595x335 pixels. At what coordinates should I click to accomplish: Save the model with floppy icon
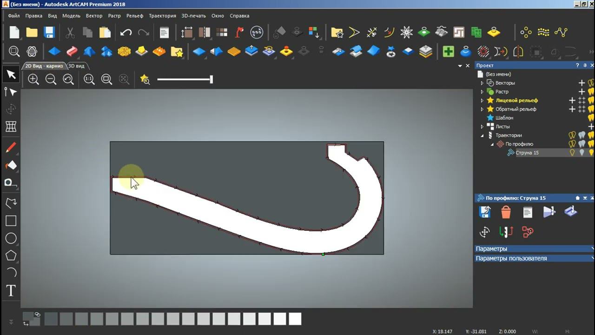[49, 32]
